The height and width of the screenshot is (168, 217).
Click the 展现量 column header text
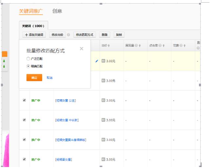point(130,46)
